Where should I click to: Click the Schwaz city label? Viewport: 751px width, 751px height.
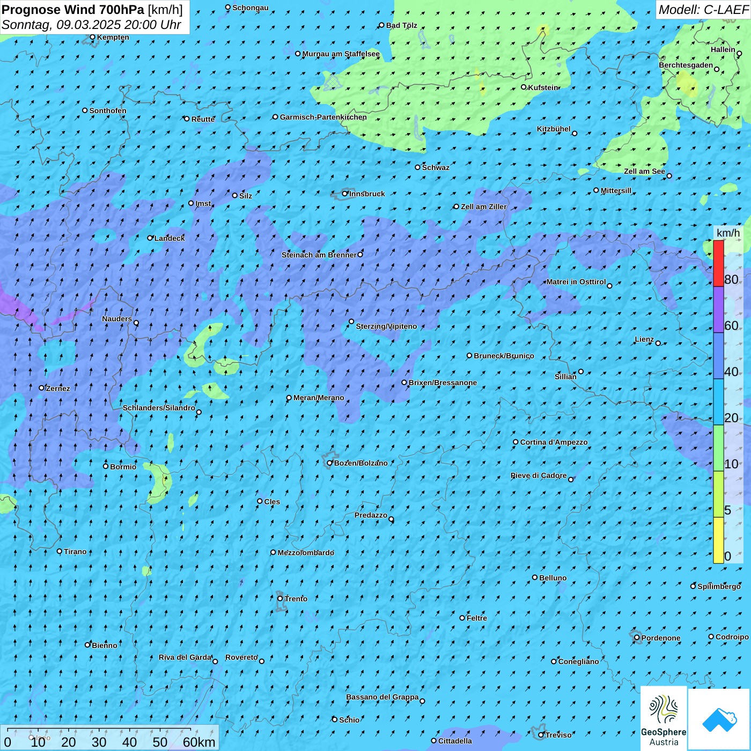coord(436,167)
